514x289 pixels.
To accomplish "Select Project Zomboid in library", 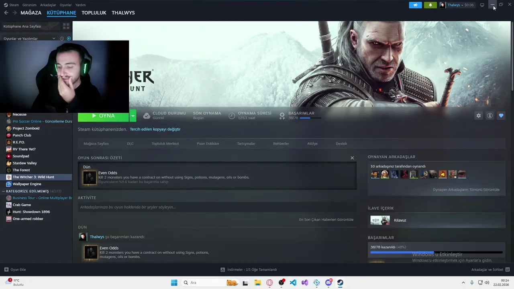I will coord(26,128).
